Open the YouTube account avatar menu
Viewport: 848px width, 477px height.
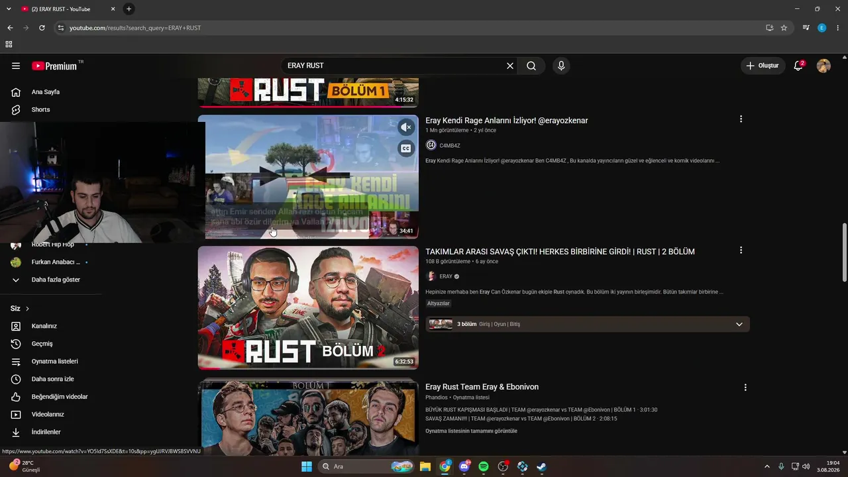pyautogui.click(x=823, y=66)
